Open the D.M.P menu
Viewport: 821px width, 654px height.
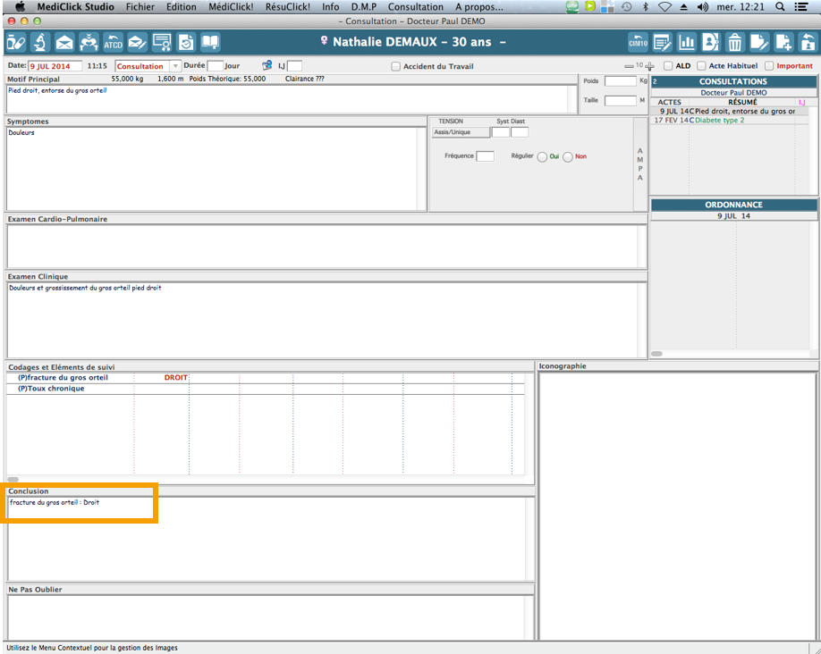363,6
